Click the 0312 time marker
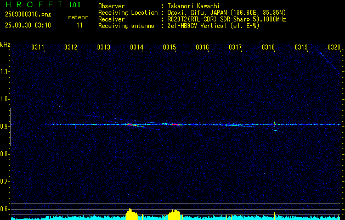 point(71,47)
